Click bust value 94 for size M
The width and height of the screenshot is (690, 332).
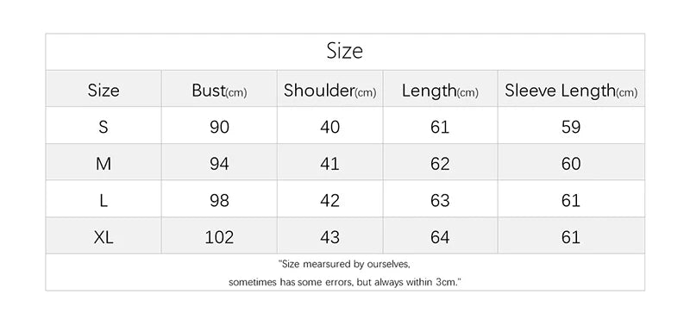click(x=219, y=164)
